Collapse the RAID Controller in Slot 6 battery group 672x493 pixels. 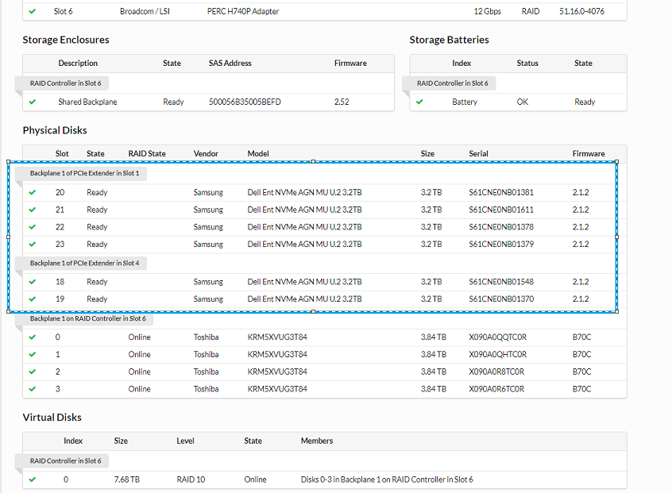pos(451,82)
